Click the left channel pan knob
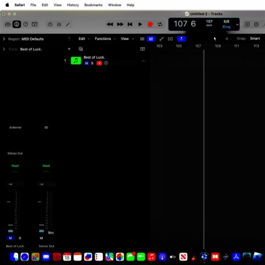 pos(15,175)
